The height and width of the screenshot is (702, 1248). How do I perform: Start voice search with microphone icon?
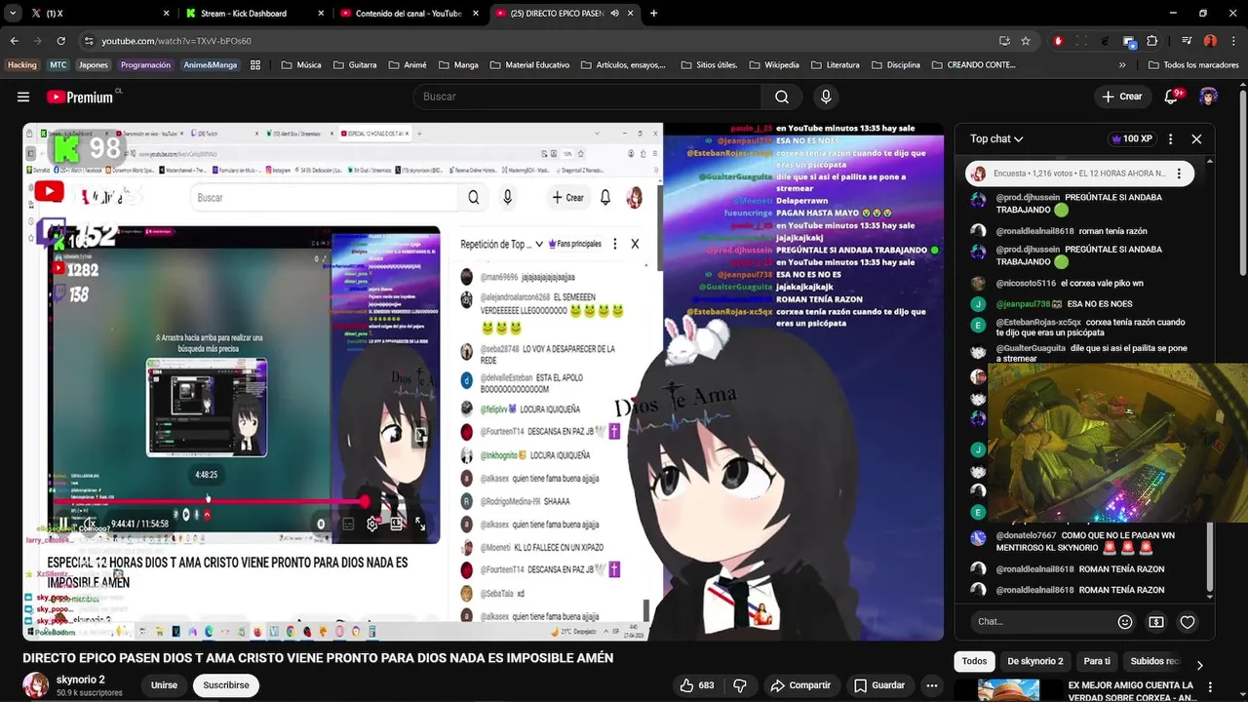coord(826,97)
